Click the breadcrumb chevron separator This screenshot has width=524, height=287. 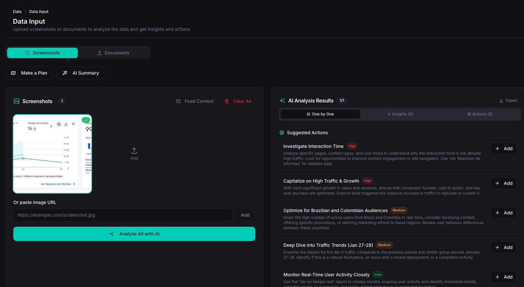click(25, 12)
